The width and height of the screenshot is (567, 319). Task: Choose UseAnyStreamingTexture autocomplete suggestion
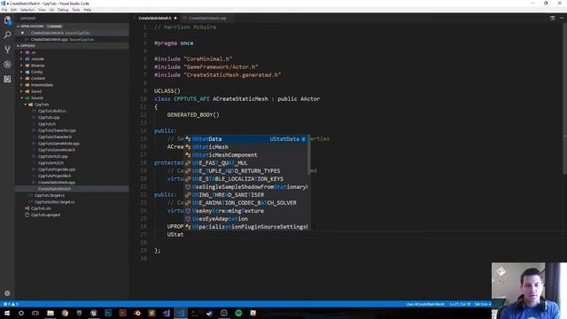246,211
